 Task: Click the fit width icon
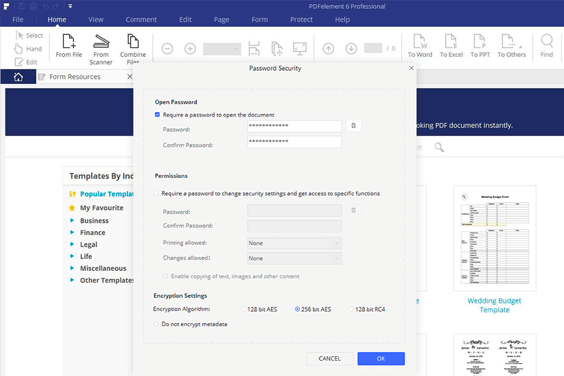click(x=254, y=49)
